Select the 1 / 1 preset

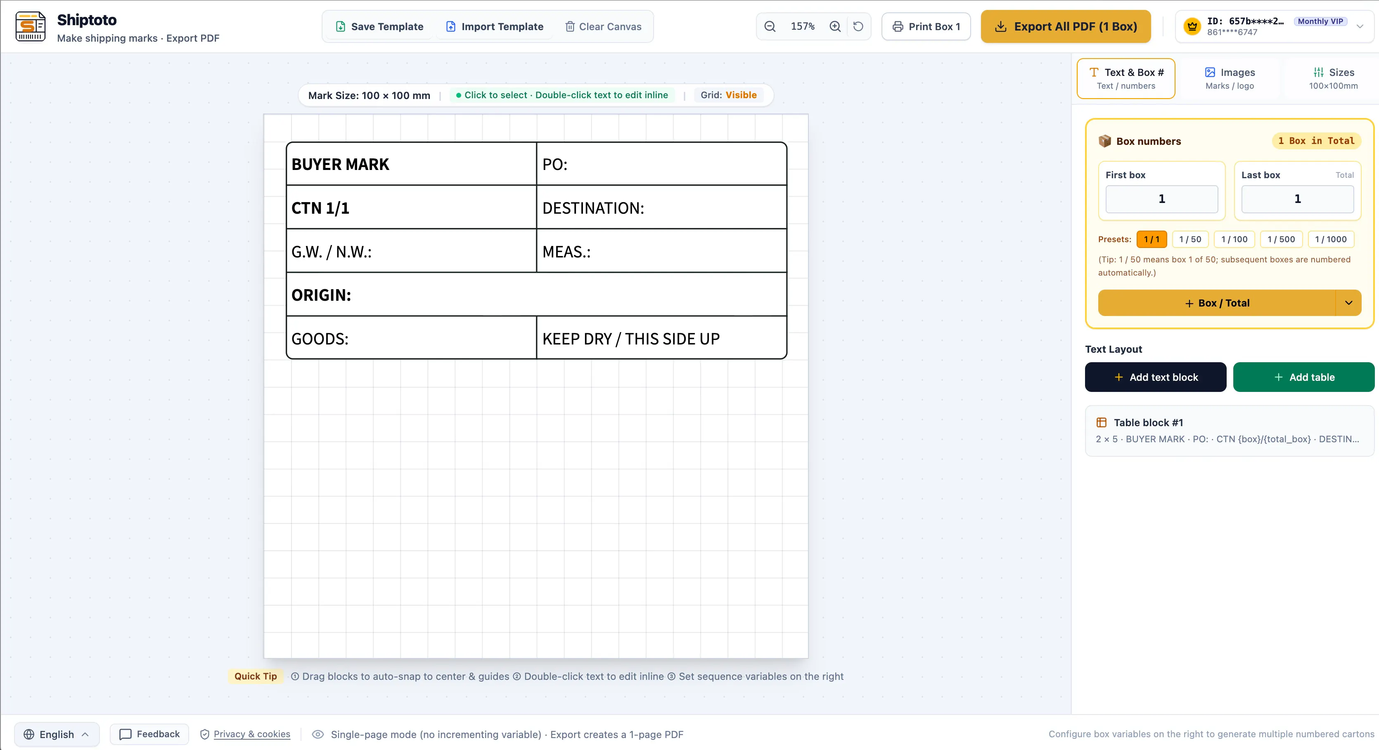tap(1152, 239)
